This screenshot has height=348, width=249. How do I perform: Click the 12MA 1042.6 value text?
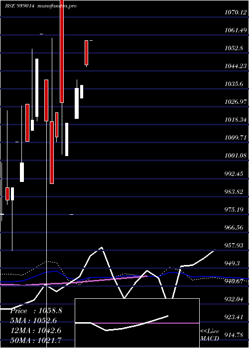point(36,330)
